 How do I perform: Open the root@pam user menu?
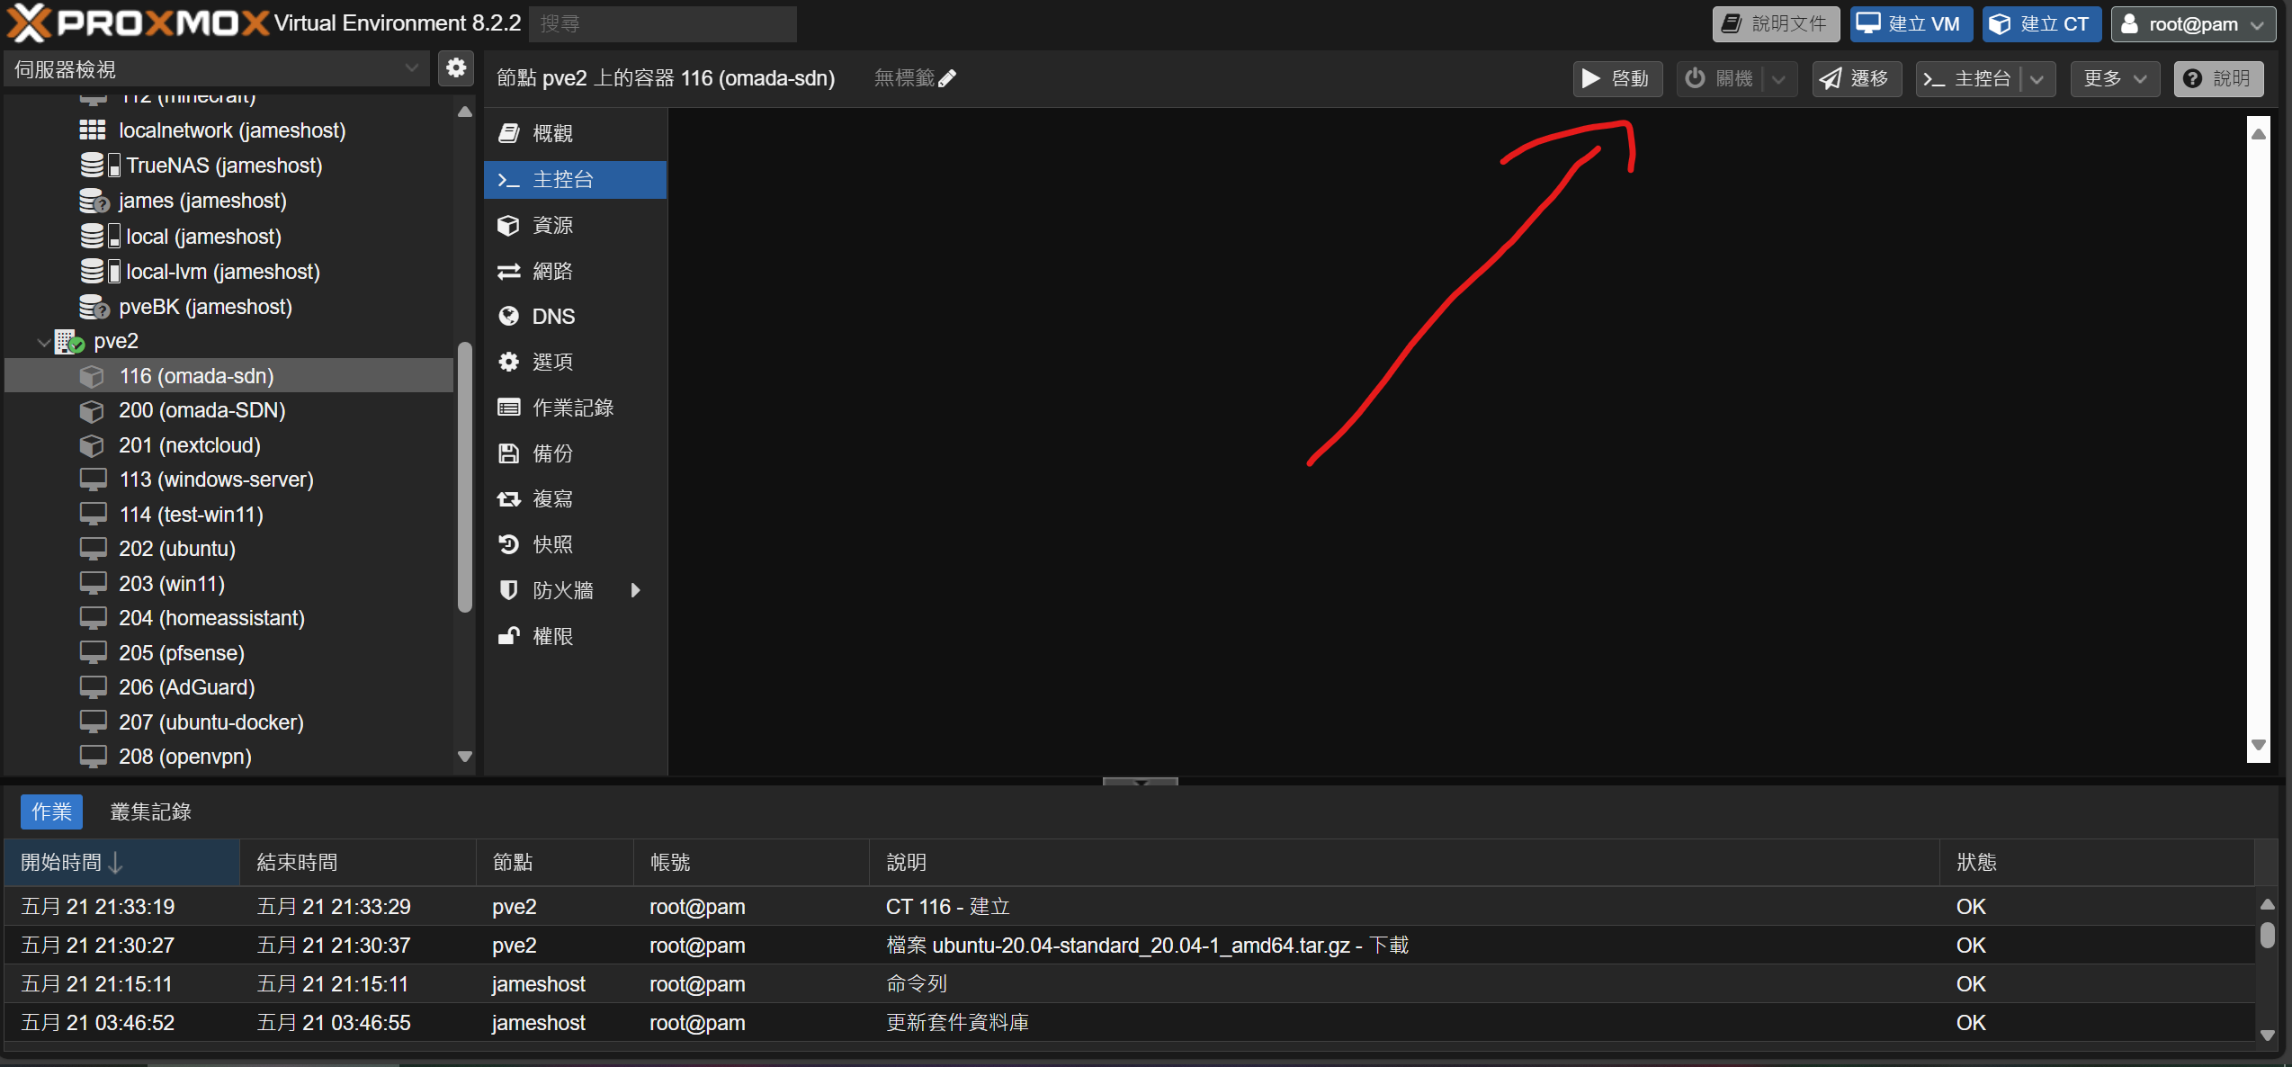point(2193,23)
